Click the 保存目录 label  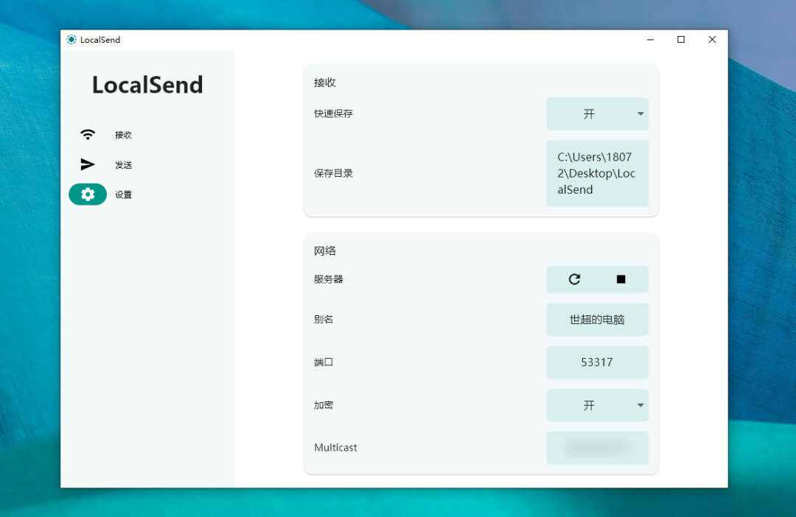tap(334, 174)
